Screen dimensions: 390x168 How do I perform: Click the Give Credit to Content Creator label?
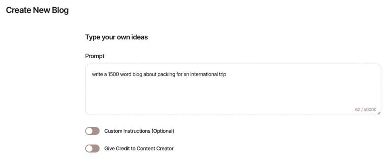point(139,149)
